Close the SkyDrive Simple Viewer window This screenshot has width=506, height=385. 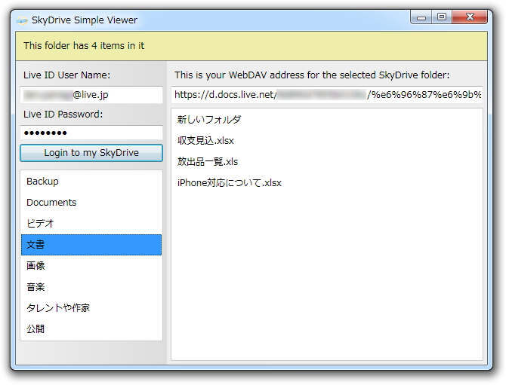pos(470,17)
